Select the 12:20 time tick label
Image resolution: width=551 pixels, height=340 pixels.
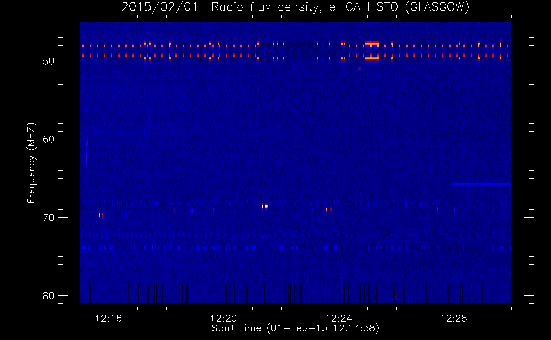pos(224,319)
